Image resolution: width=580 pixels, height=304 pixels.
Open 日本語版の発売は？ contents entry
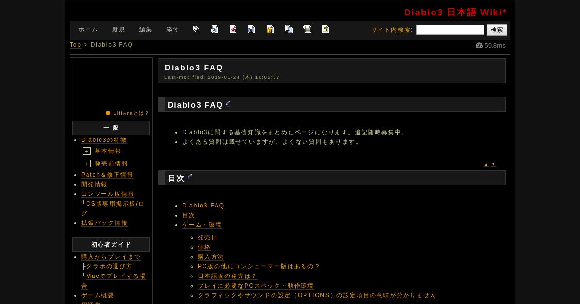pyautogui.click(x=228, y=276)
